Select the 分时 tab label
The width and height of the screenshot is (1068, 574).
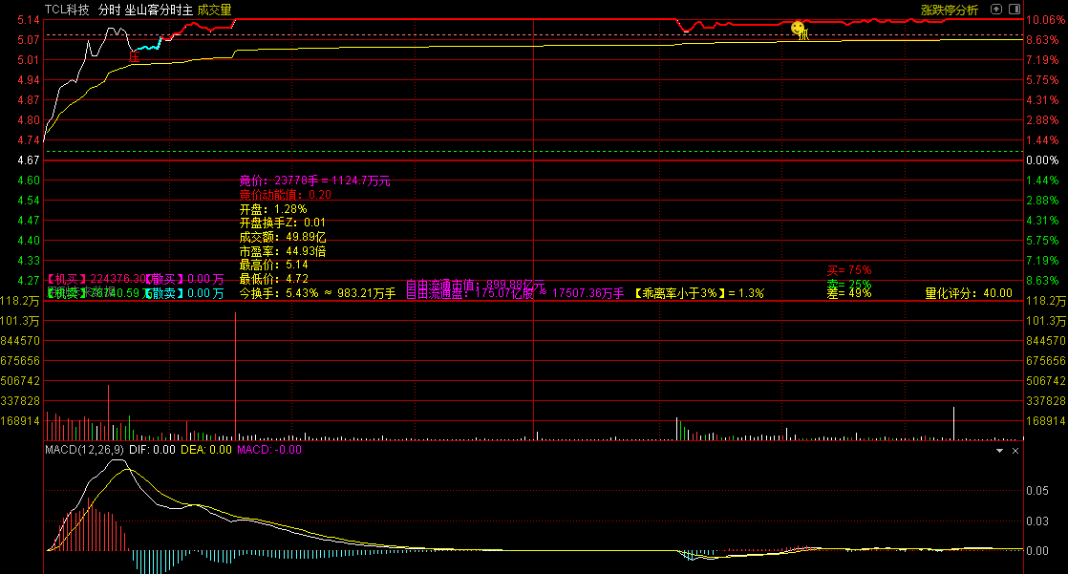point(109,10)
